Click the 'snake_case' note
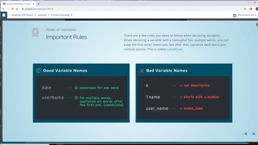Viewport: 258px width, 145px height. tap(193, 108)
